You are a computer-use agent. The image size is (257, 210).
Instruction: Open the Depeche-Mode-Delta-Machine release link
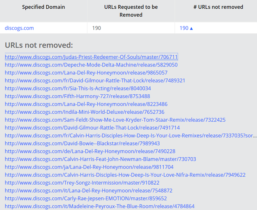[x=91, y=65]
